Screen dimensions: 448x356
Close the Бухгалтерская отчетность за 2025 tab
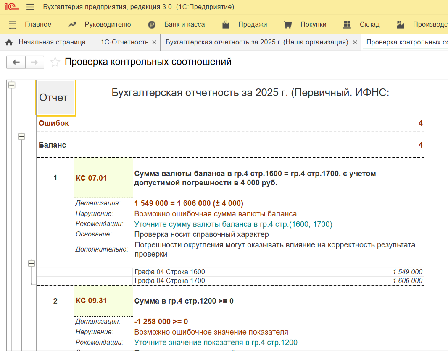coord(355,42)
